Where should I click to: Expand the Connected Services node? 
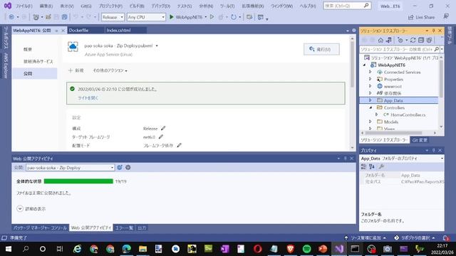[370, 72]
